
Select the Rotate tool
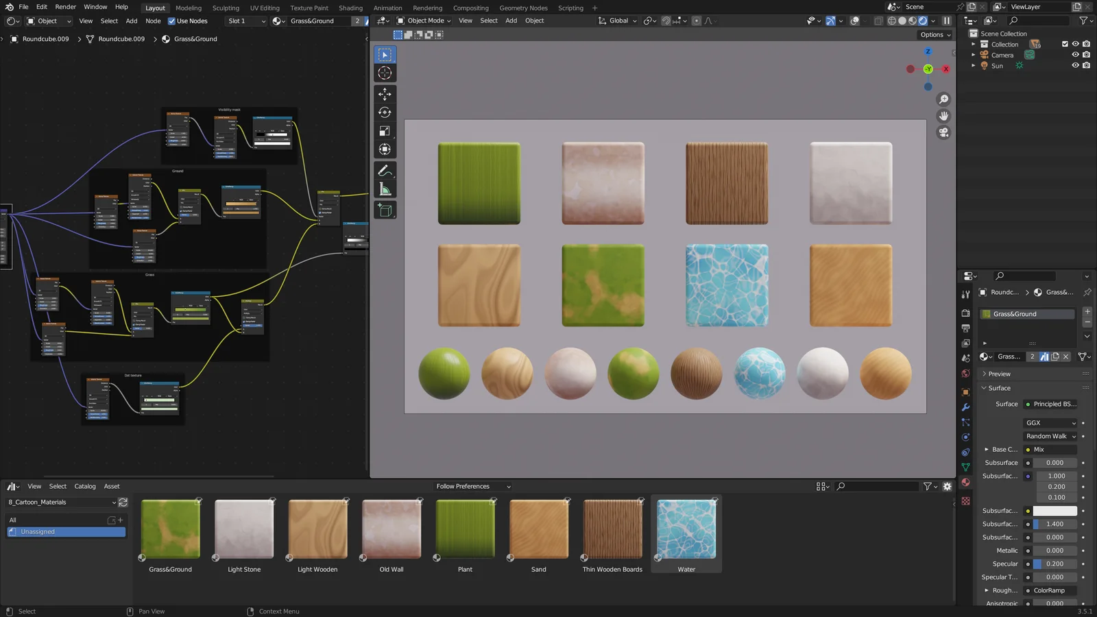click(x=385, y=112)
